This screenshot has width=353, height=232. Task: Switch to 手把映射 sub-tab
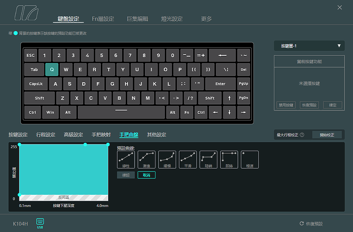[x=101, y=135]
